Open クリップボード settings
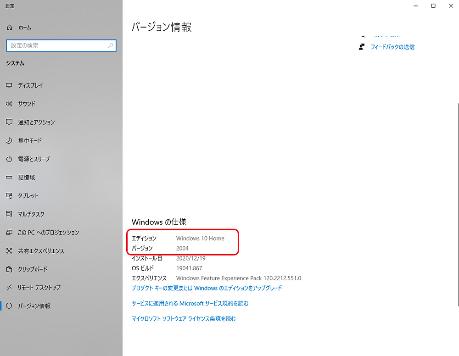The width and height of the screenshot is (459, 356). pyautogui.click(x=61, y=269)
